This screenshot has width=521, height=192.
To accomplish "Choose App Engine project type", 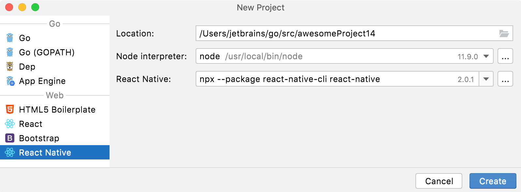I will (55, 81).
